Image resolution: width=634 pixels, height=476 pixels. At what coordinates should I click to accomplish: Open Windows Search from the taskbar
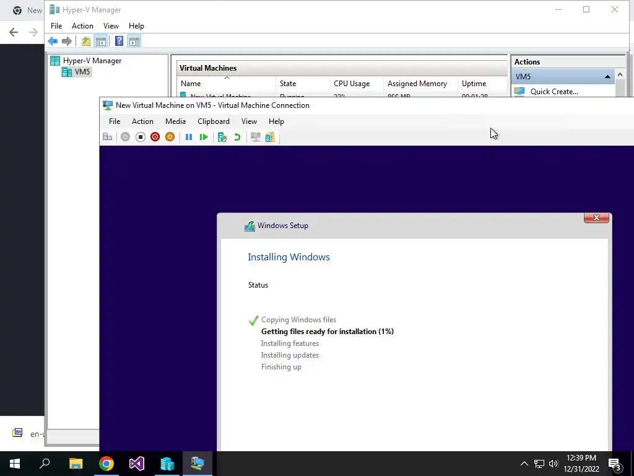pos(45,464)
